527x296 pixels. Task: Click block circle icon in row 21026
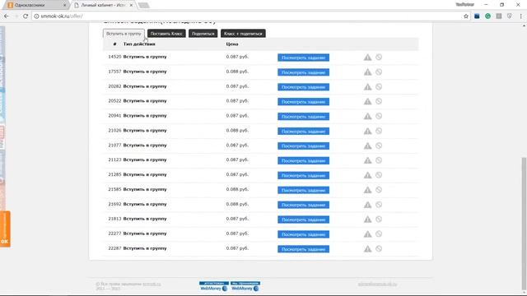coord(379,131)
